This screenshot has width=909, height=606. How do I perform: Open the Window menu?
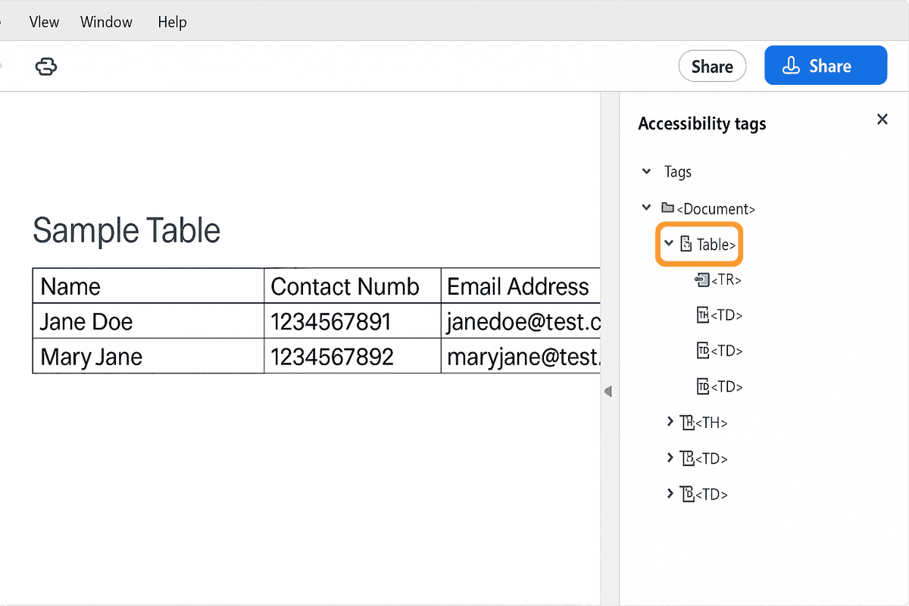[105, 22]
